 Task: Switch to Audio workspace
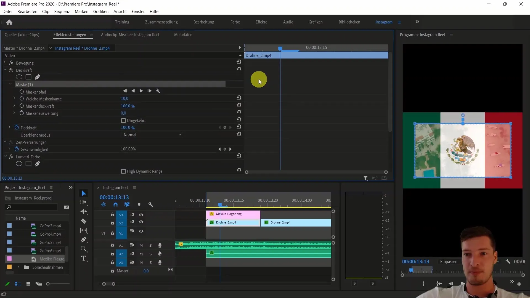tap(288, 22)
